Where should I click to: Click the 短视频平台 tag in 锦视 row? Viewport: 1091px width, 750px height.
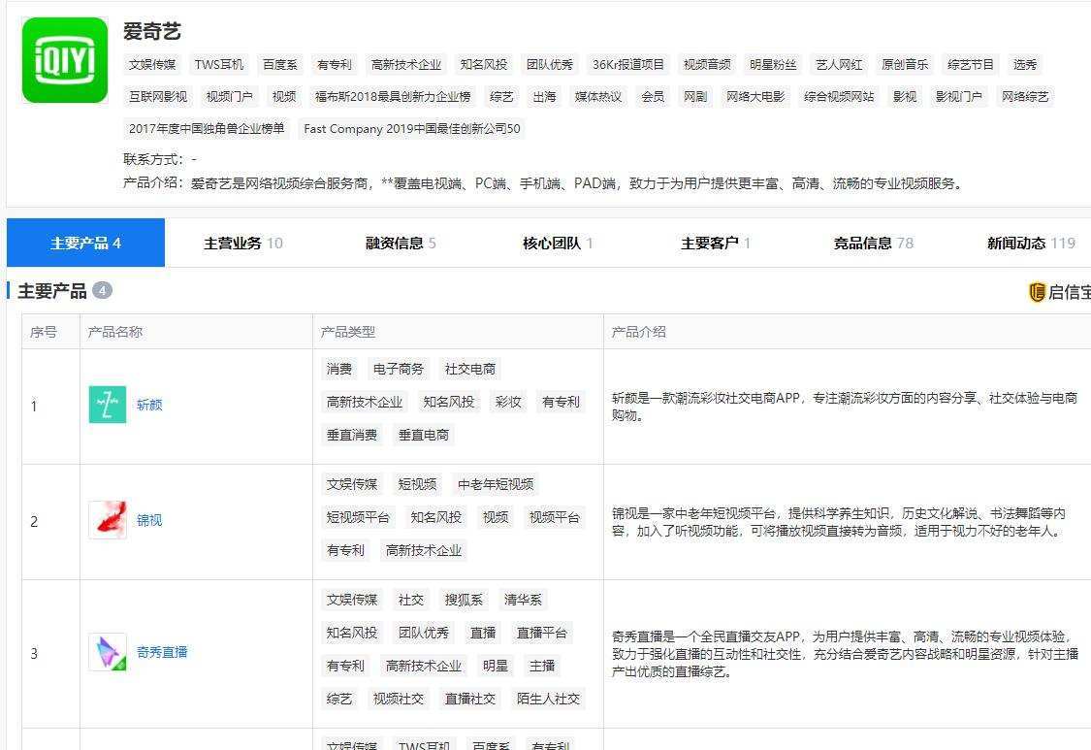358,517
